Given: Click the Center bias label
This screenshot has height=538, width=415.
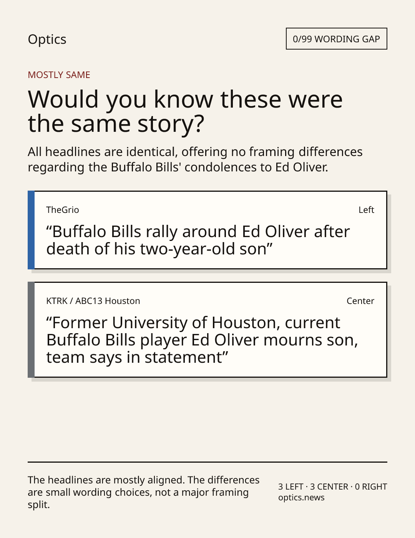Looking at the screenshot, I should coord(360,301).
